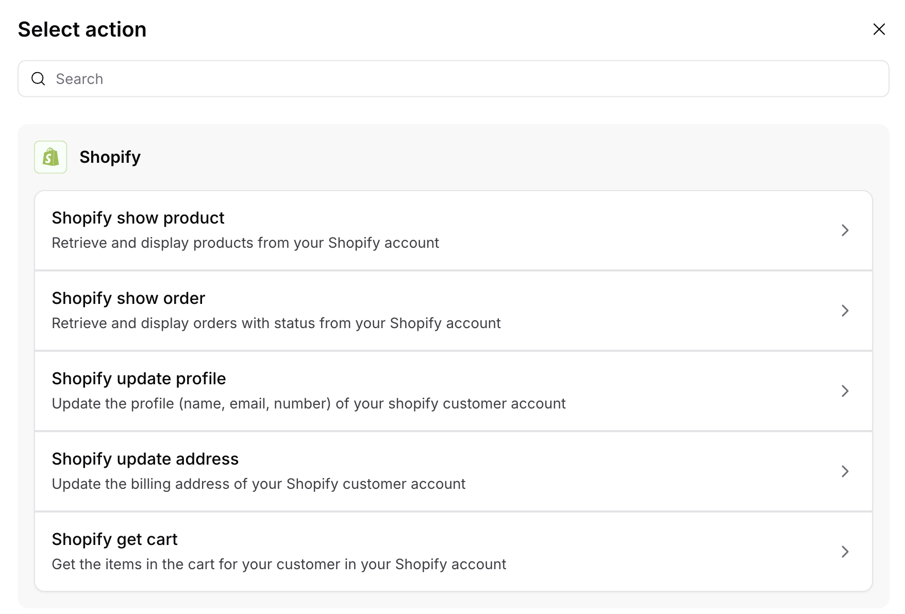Click the Select action dialog title
Image resolution: width=905 pixels, height=614 pixels.
[x=82, y=29]
